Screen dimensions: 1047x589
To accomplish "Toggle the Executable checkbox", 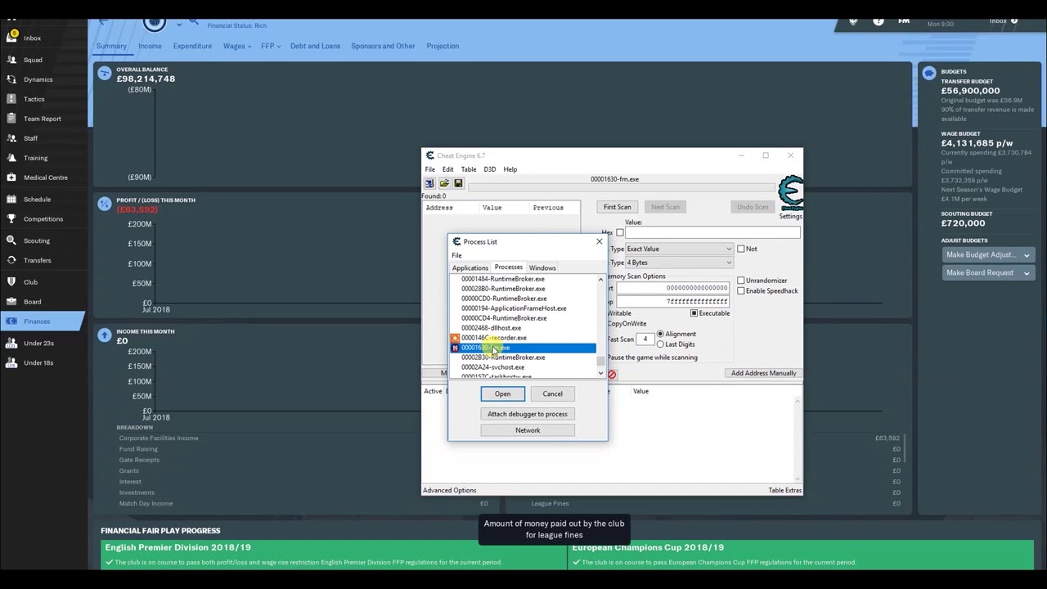I will (694, 313).
